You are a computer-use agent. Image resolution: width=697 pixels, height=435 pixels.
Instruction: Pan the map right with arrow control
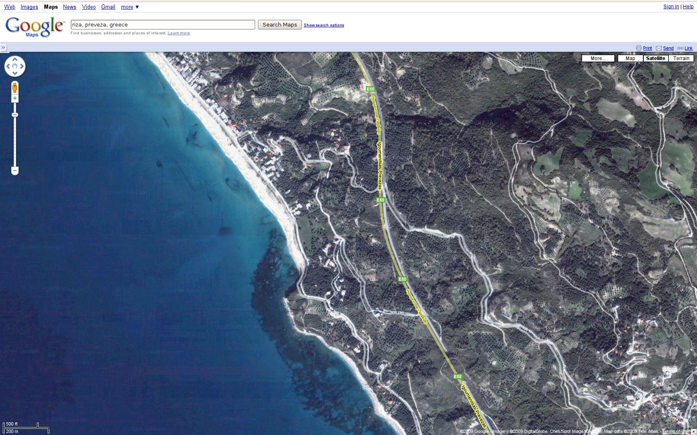(x=22, y=66)
